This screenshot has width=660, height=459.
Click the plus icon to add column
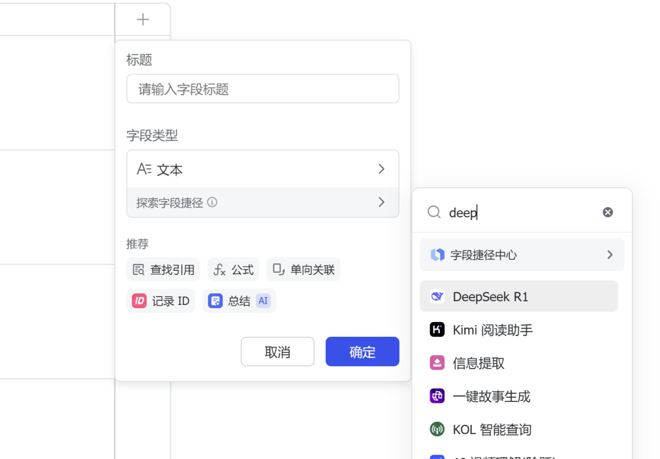tap(142, 20)
